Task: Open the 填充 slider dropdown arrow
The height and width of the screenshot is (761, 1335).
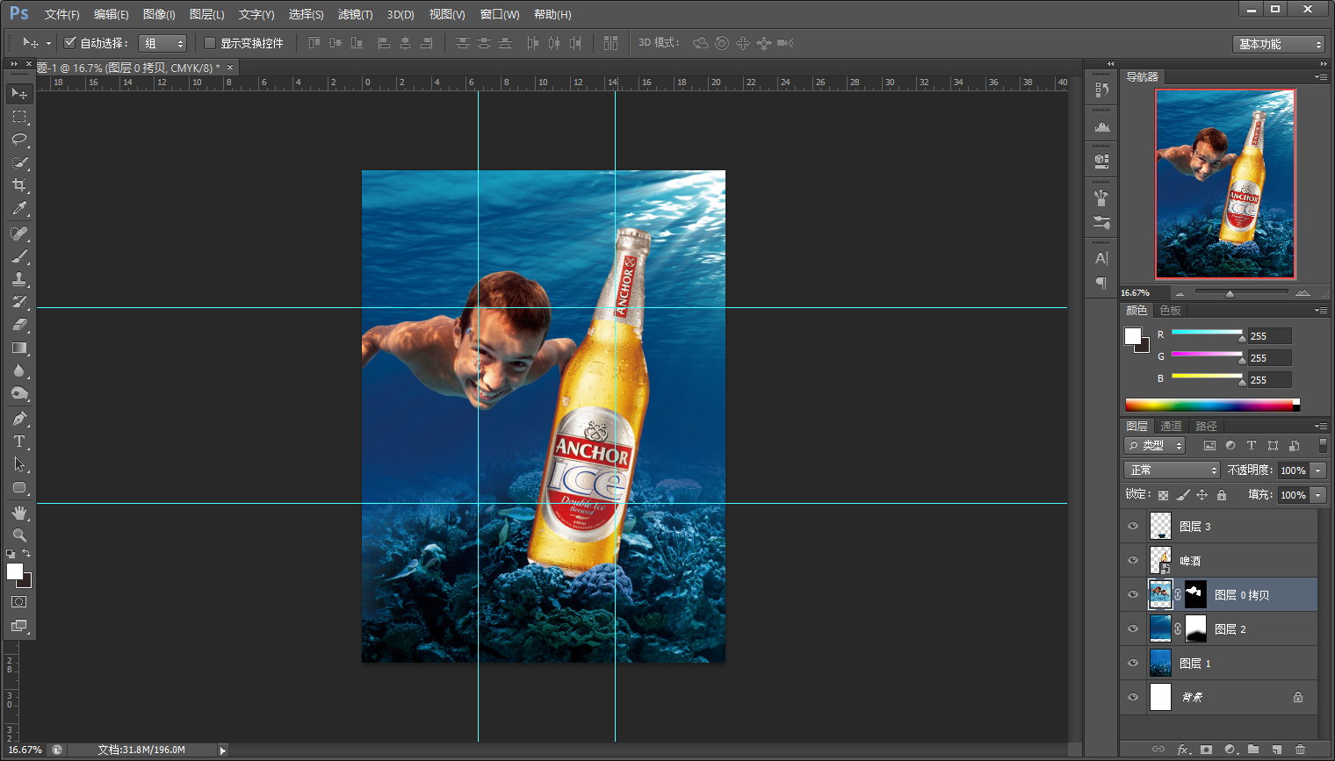Action: tap(1318, 495)
